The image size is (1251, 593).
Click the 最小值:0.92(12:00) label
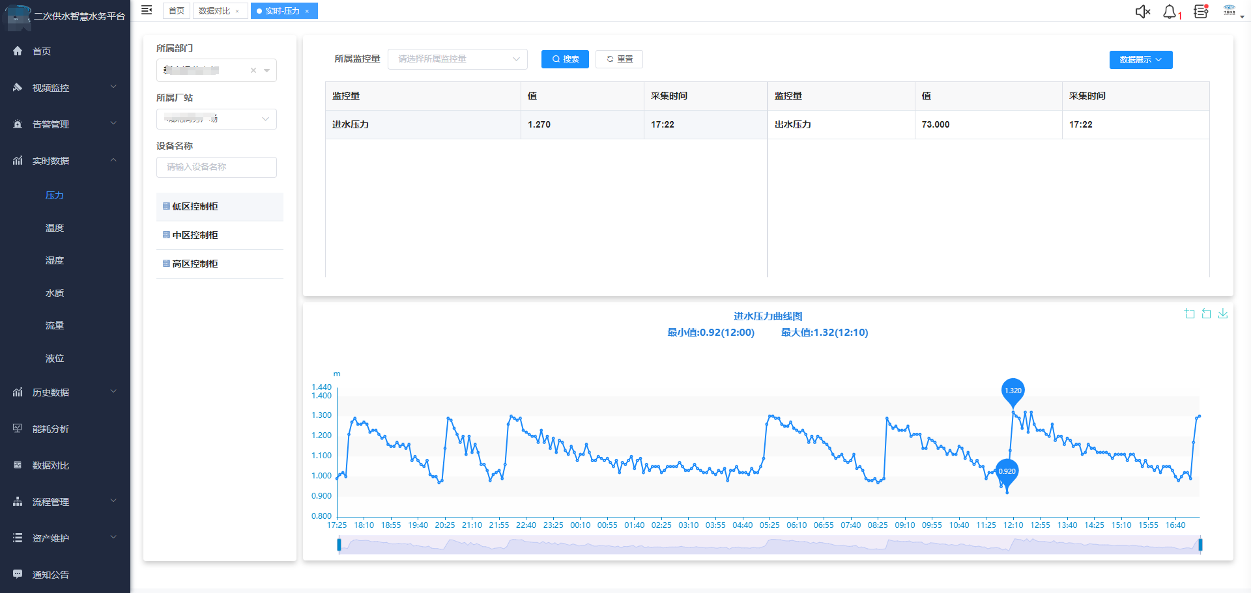711,333
